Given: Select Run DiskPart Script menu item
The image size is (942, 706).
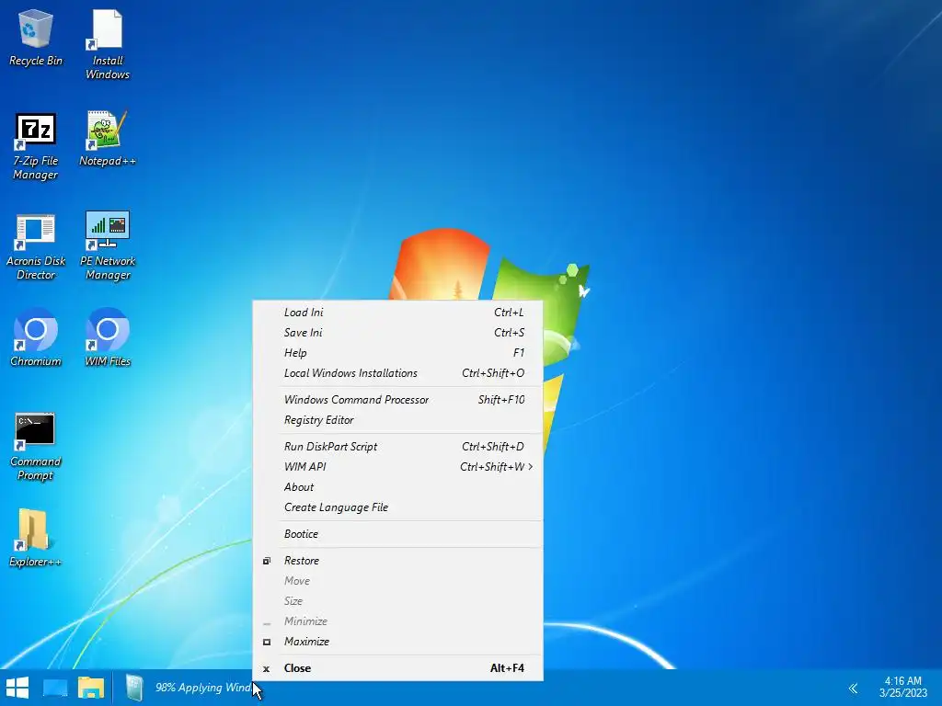Looking at the screenshot, I should click(398, 447).
